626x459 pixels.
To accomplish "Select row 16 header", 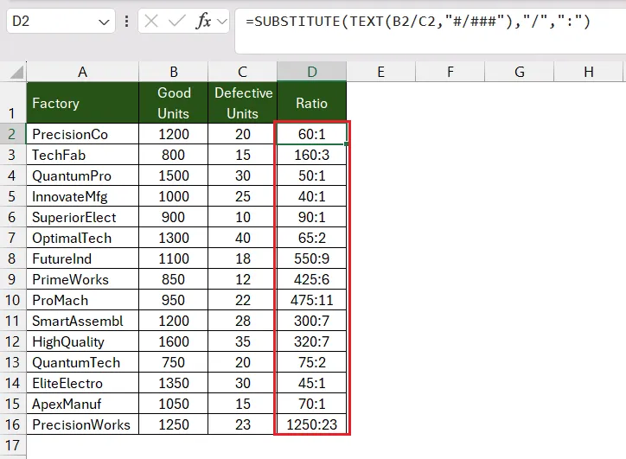I will pos(13,424).
